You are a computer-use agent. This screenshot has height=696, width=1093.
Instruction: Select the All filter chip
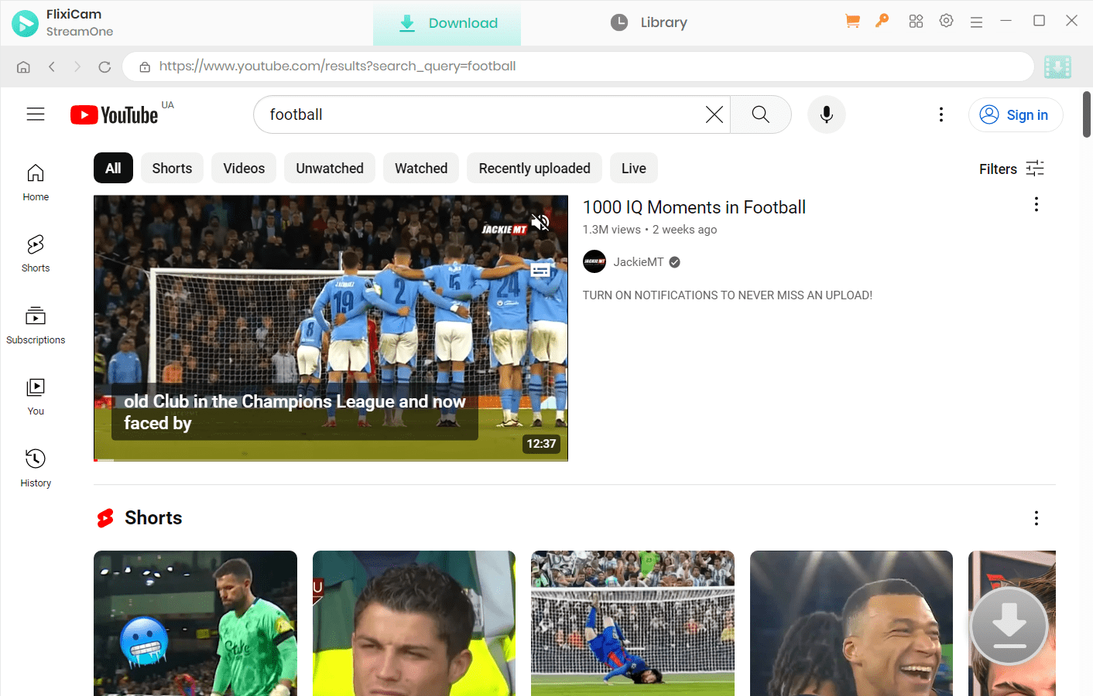[113, 168]
